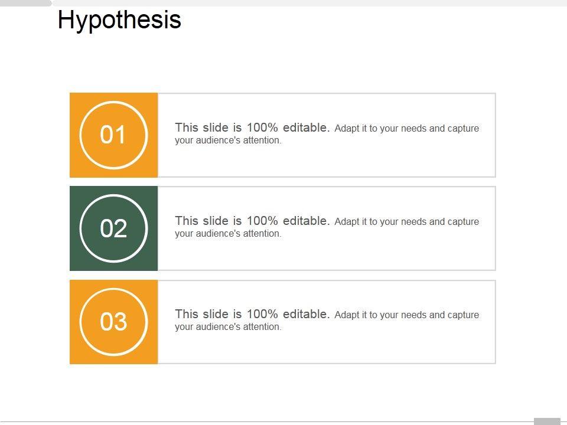Click the horizontal line at slide bottom

(266, 422)
